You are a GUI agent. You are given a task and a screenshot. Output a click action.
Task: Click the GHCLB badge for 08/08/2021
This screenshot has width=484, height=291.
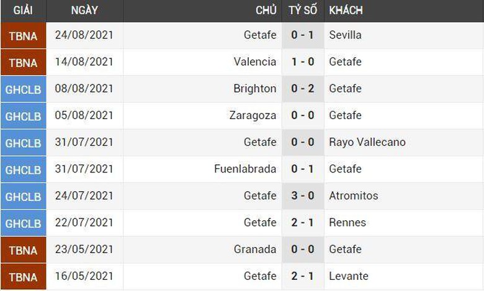[x=23, y=89]
